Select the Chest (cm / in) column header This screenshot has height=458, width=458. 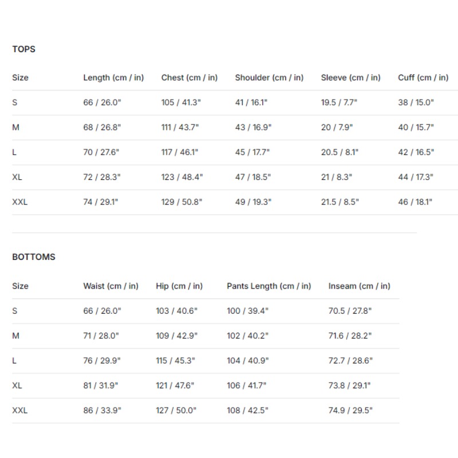189,78
